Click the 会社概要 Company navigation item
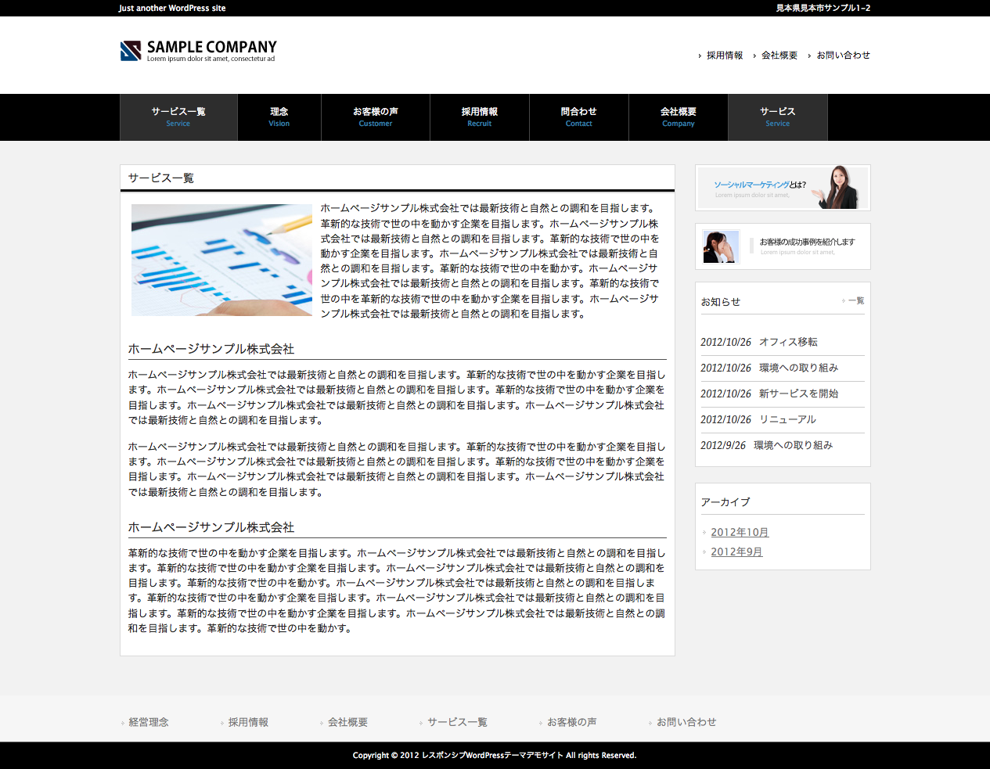Screen dimensions: 990x769 click(679, 117)
